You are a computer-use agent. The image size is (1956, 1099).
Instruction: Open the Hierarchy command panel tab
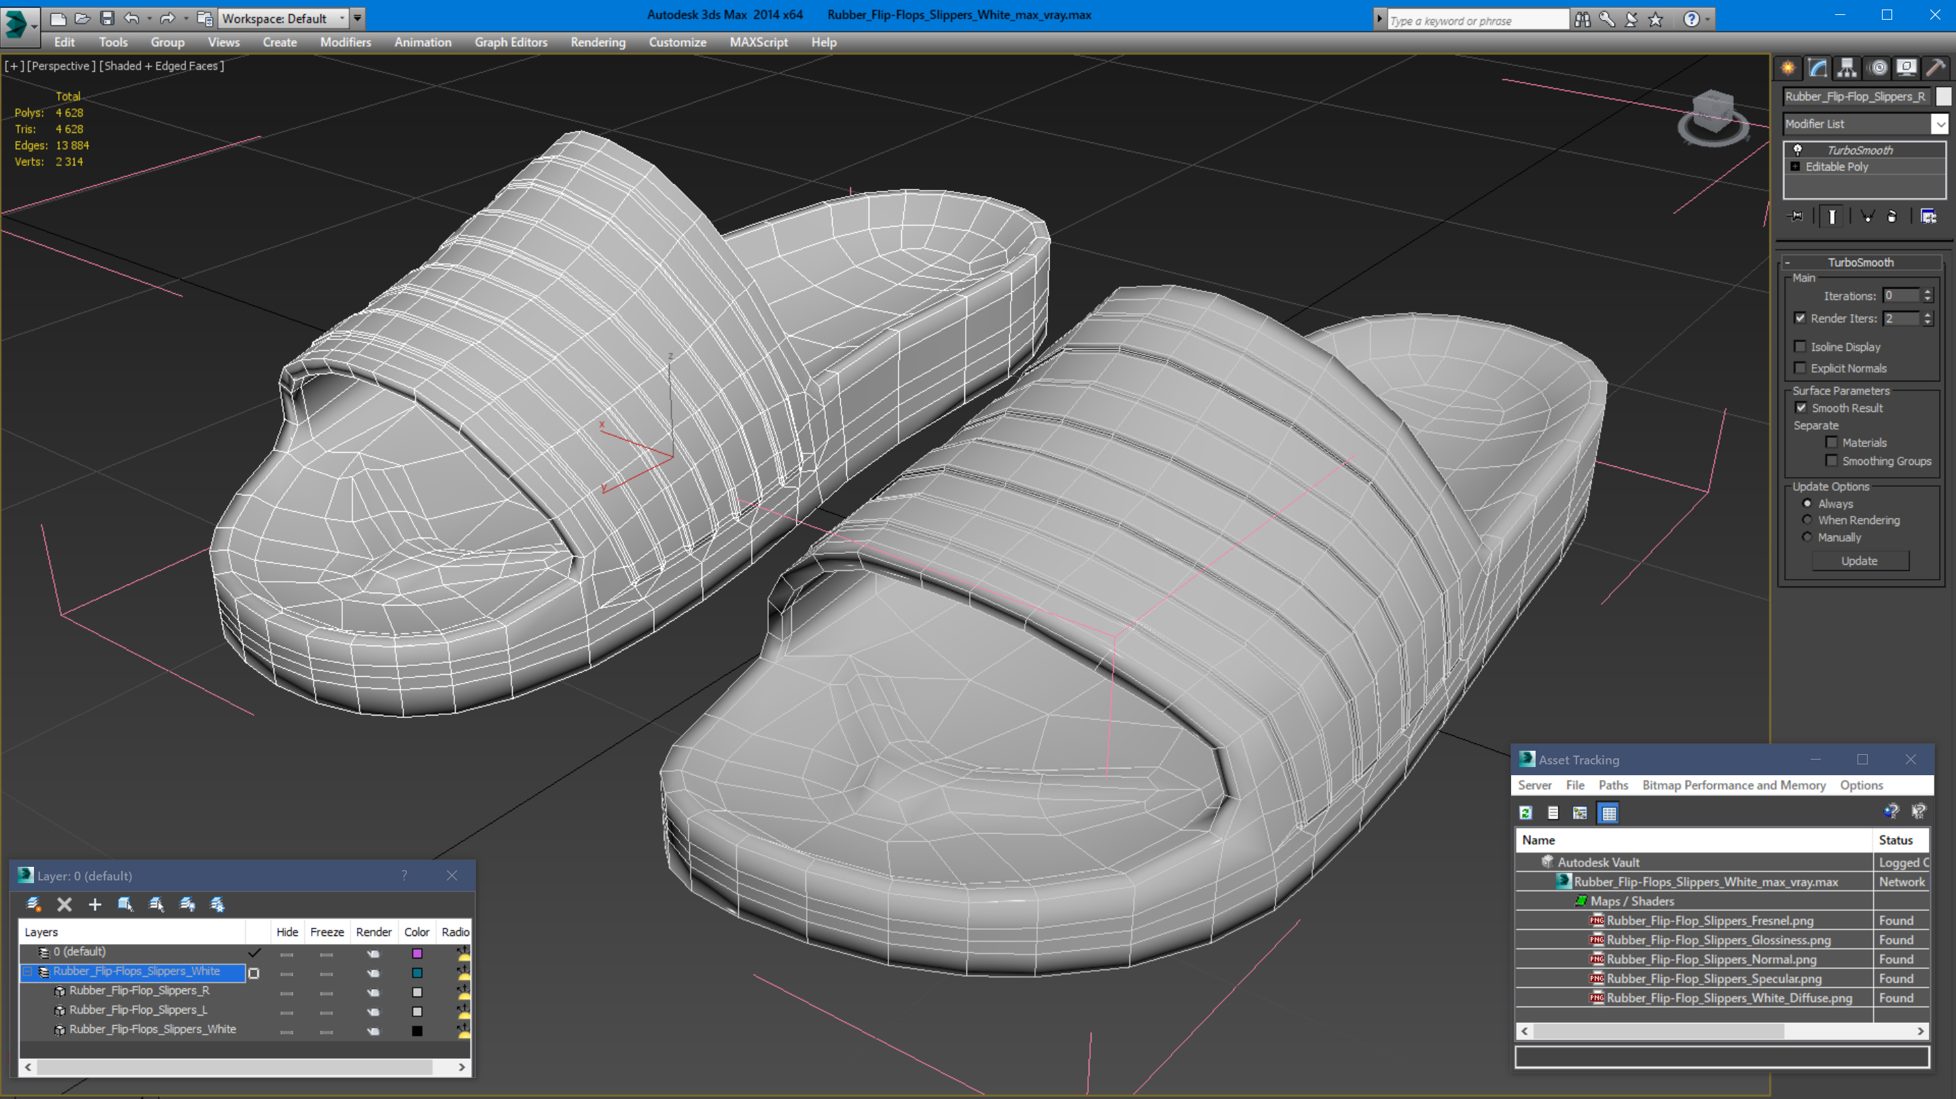pos(1847,69)
